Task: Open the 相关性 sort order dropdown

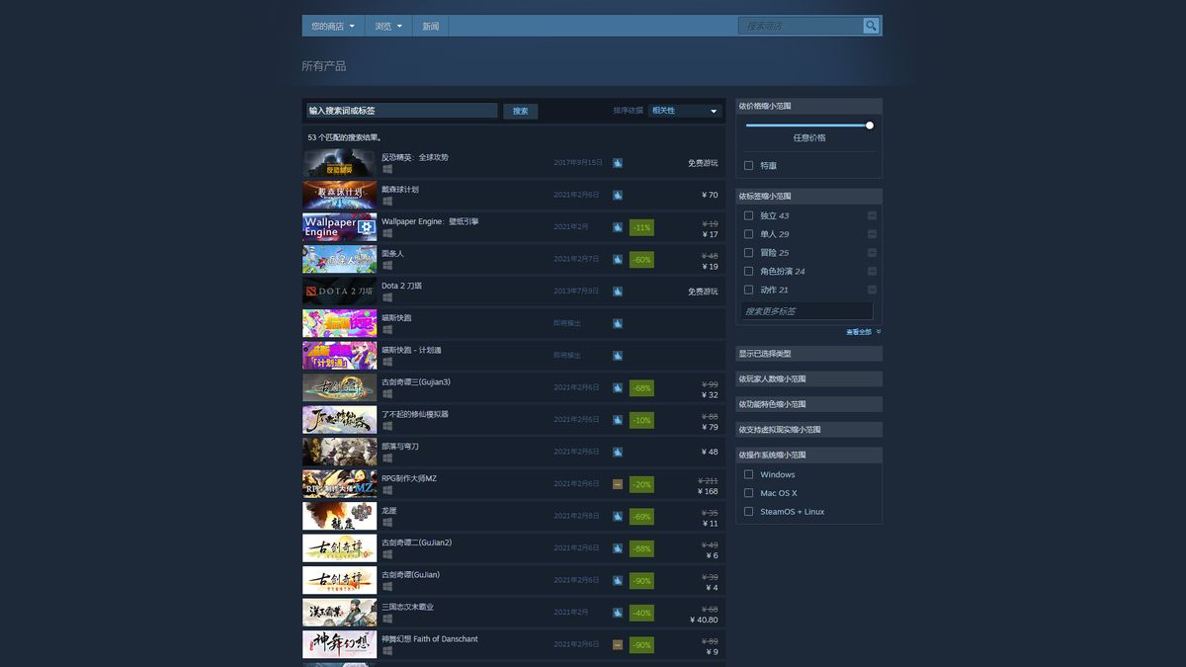Action: (685, 111)
